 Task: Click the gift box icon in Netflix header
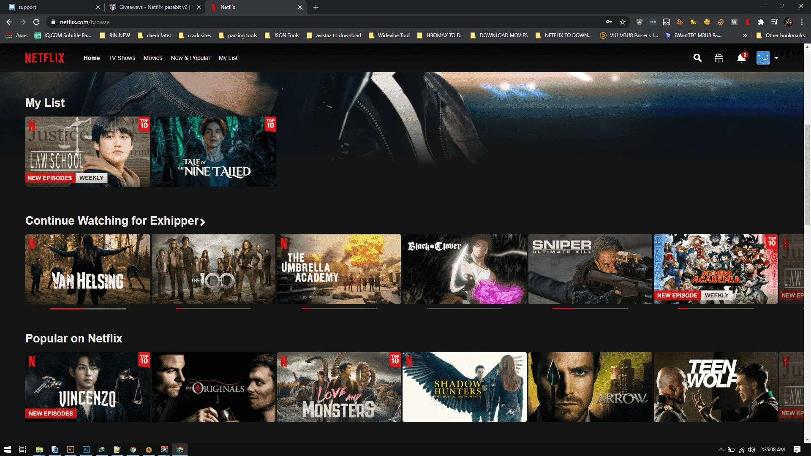pos(719,58)
